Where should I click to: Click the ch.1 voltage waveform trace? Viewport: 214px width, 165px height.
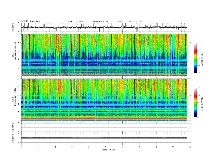(x=104, y=27)
